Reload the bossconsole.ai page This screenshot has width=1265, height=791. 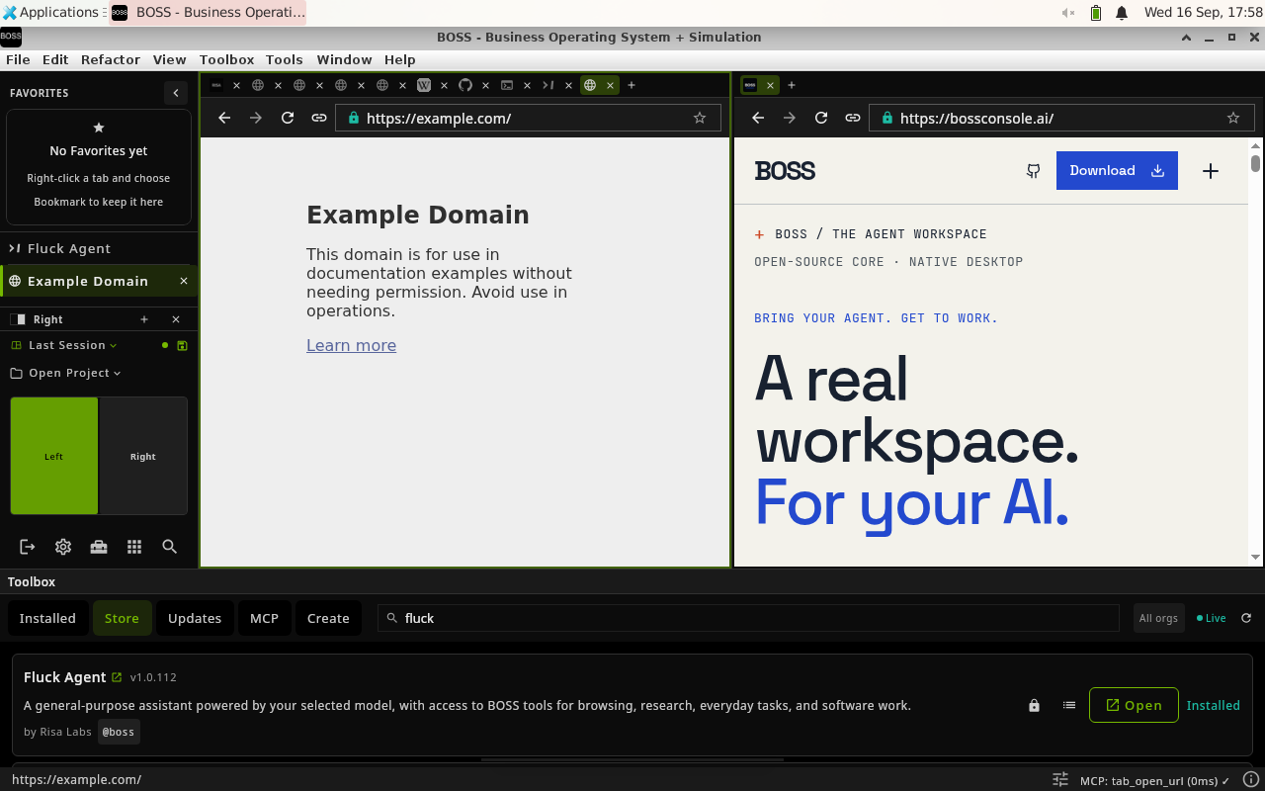click(821, 118)
